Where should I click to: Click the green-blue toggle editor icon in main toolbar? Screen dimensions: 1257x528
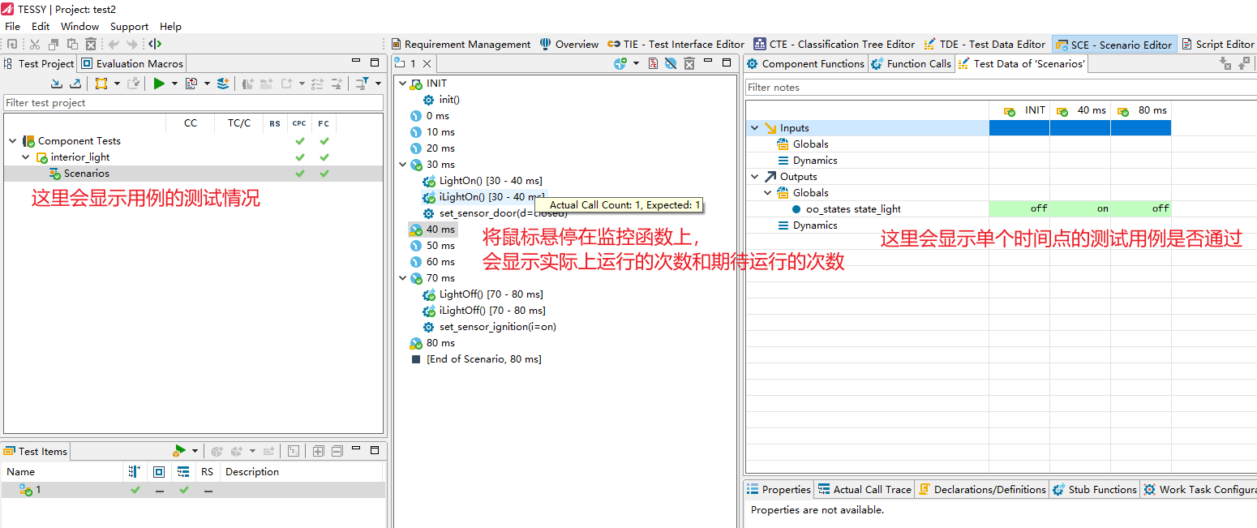coord(155,44)
